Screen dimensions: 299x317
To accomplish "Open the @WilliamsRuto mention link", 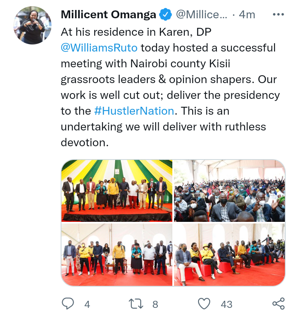I will [99, 48].
